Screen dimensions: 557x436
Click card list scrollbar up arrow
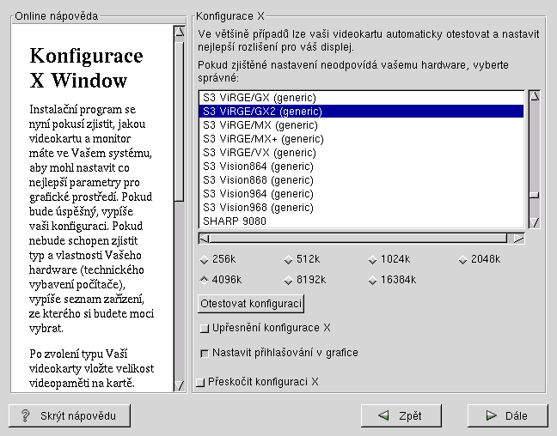534,97
